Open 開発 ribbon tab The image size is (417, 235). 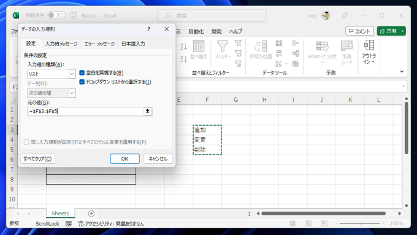[x=216, y=31]
